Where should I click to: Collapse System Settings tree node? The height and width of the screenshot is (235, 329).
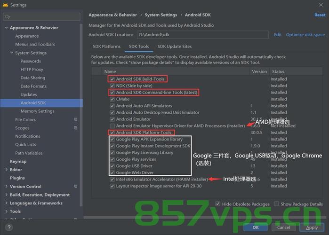[x=12, y=53]
